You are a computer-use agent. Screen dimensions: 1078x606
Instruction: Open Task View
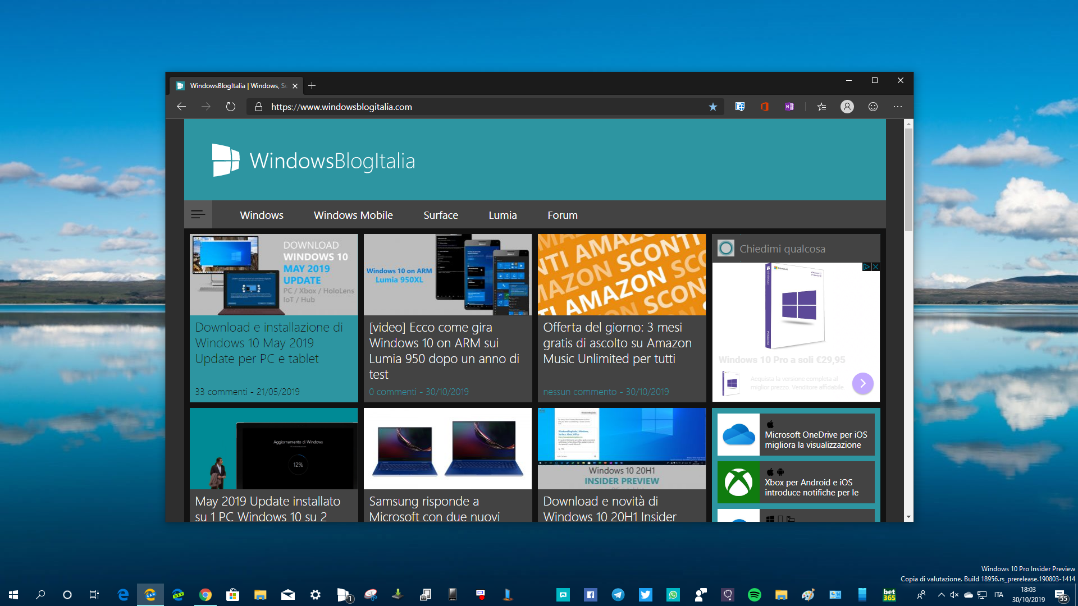coord(94,595)
